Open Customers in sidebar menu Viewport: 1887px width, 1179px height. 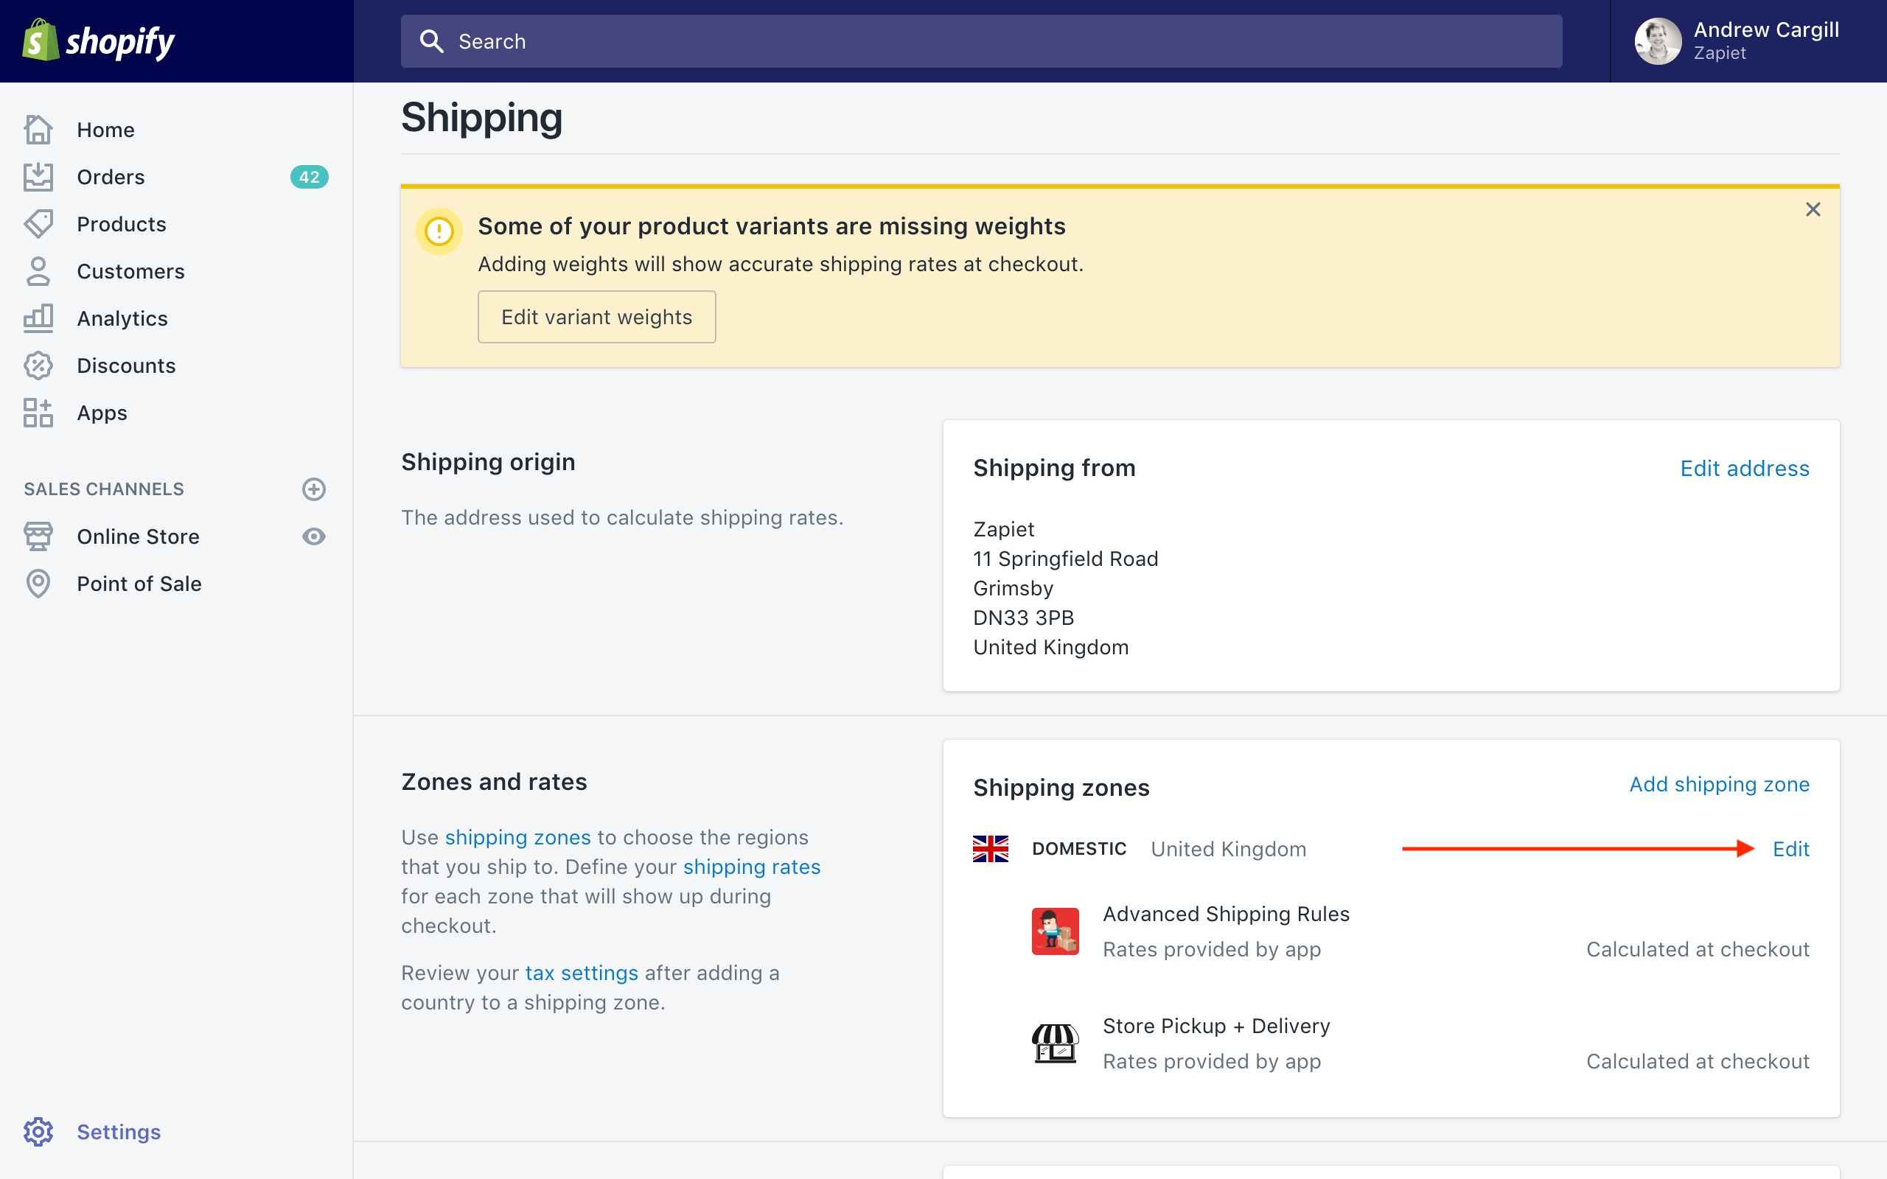pyautogui.click(x=130, y=271)
